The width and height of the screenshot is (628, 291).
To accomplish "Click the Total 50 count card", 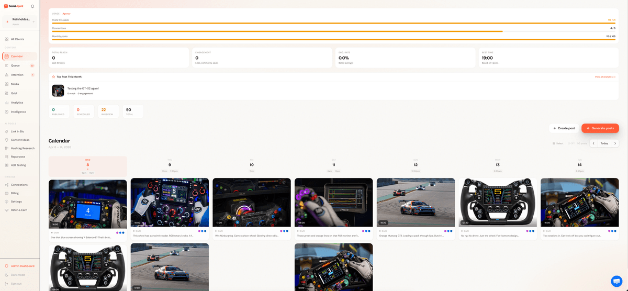I will coord(133,111).
